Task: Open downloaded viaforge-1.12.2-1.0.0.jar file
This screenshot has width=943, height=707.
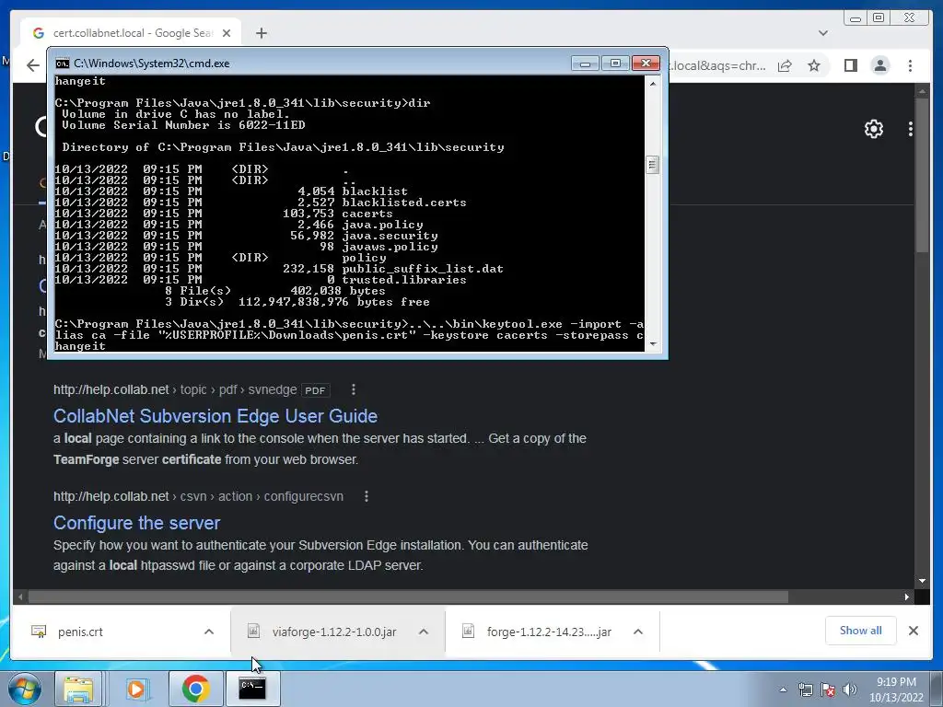Action: (333, 632)
